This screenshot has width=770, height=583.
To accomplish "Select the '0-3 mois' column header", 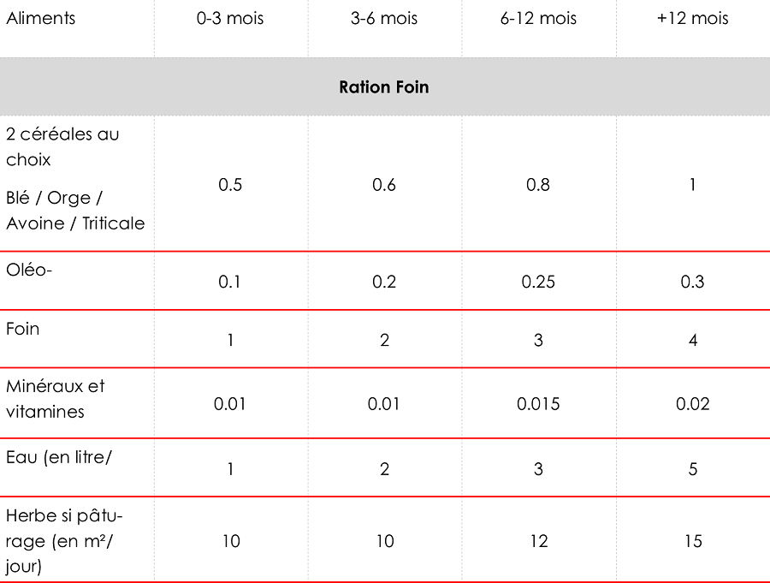I will [x=230, y=18].
